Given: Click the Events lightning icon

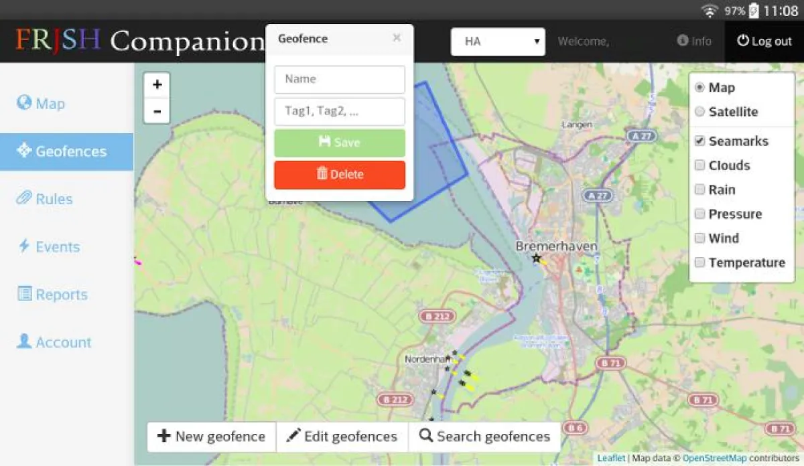Looking at the screenshot, I should [23, 246].
